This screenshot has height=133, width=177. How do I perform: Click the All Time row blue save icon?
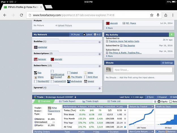click(x=125, y=127)
